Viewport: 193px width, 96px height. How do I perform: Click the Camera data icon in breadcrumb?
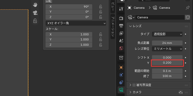tap(155, 8)
